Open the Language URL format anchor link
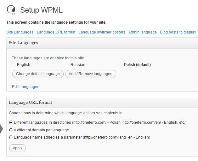The image size is (198, 161). point(56,32)
